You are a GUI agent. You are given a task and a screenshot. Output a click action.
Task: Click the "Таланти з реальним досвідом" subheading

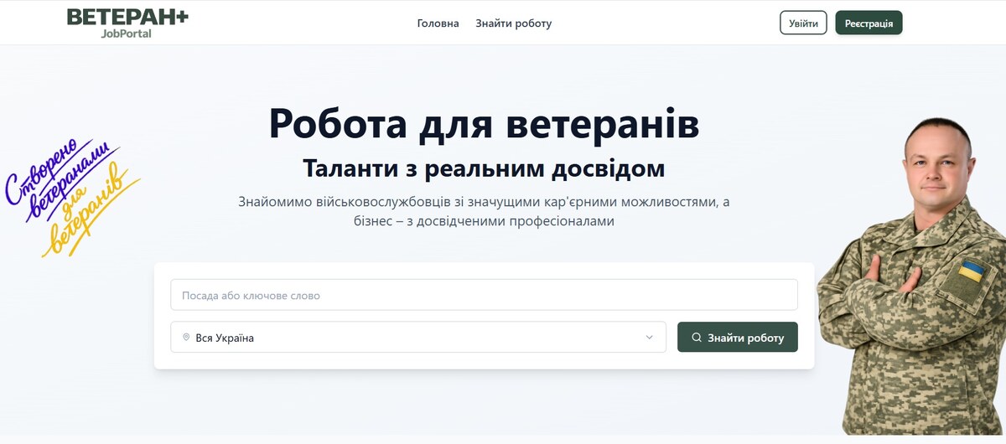[x=484, y=168]
